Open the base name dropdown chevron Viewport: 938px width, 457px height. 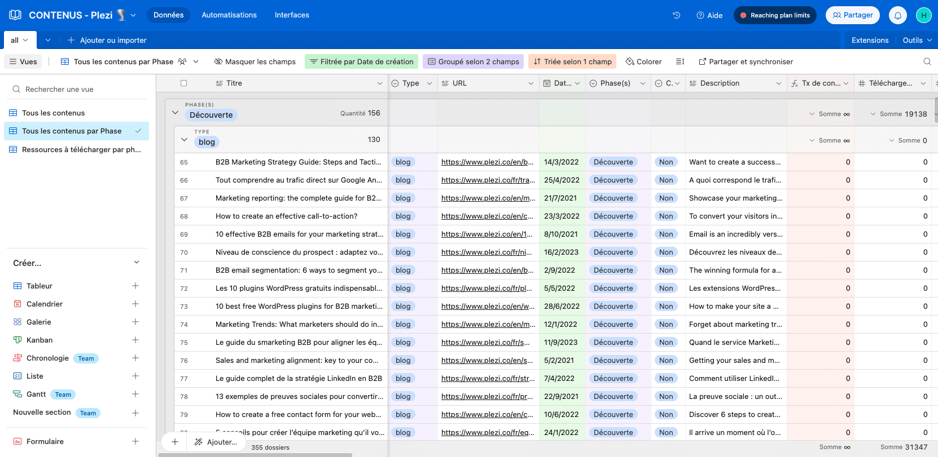[133, 15]
